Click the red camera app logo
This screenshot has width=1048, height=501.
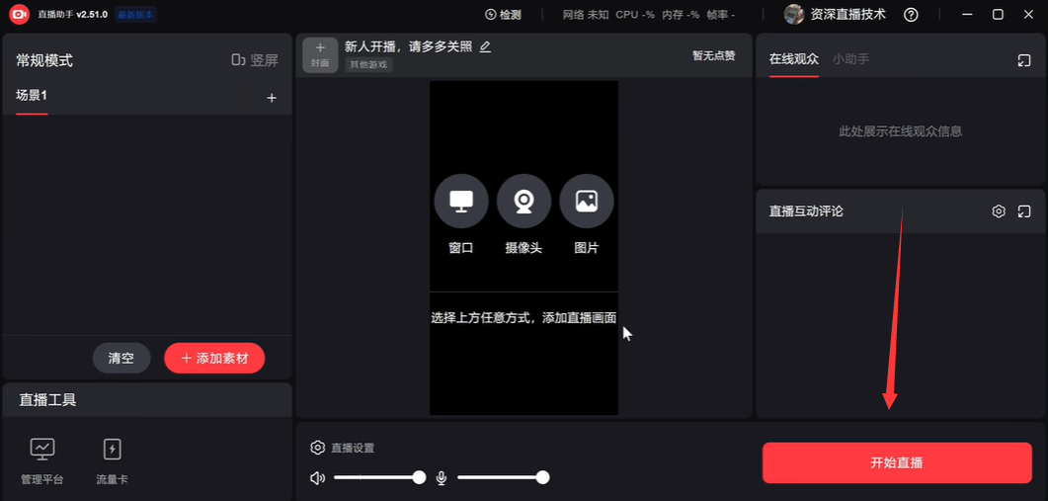(19, 14)
